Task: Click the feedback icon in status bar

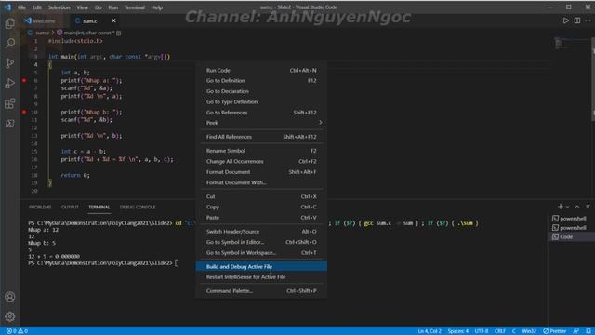Action: click(x=576, y=331)
